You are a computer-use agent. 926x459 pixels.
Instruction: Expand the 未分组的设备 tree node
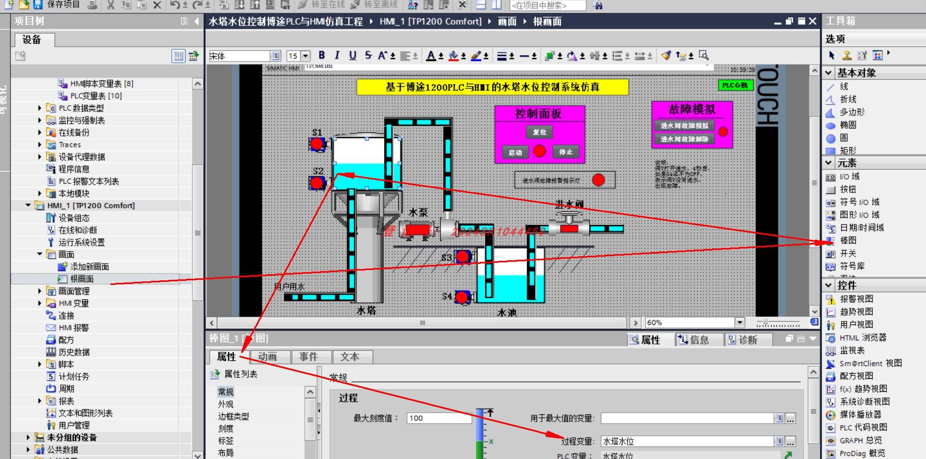(x=28, y=437)
